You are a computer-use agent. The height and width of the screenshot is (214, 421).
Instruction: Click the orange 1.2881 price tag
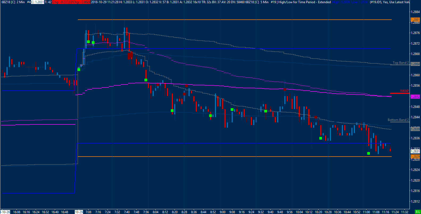coord(415,20)
